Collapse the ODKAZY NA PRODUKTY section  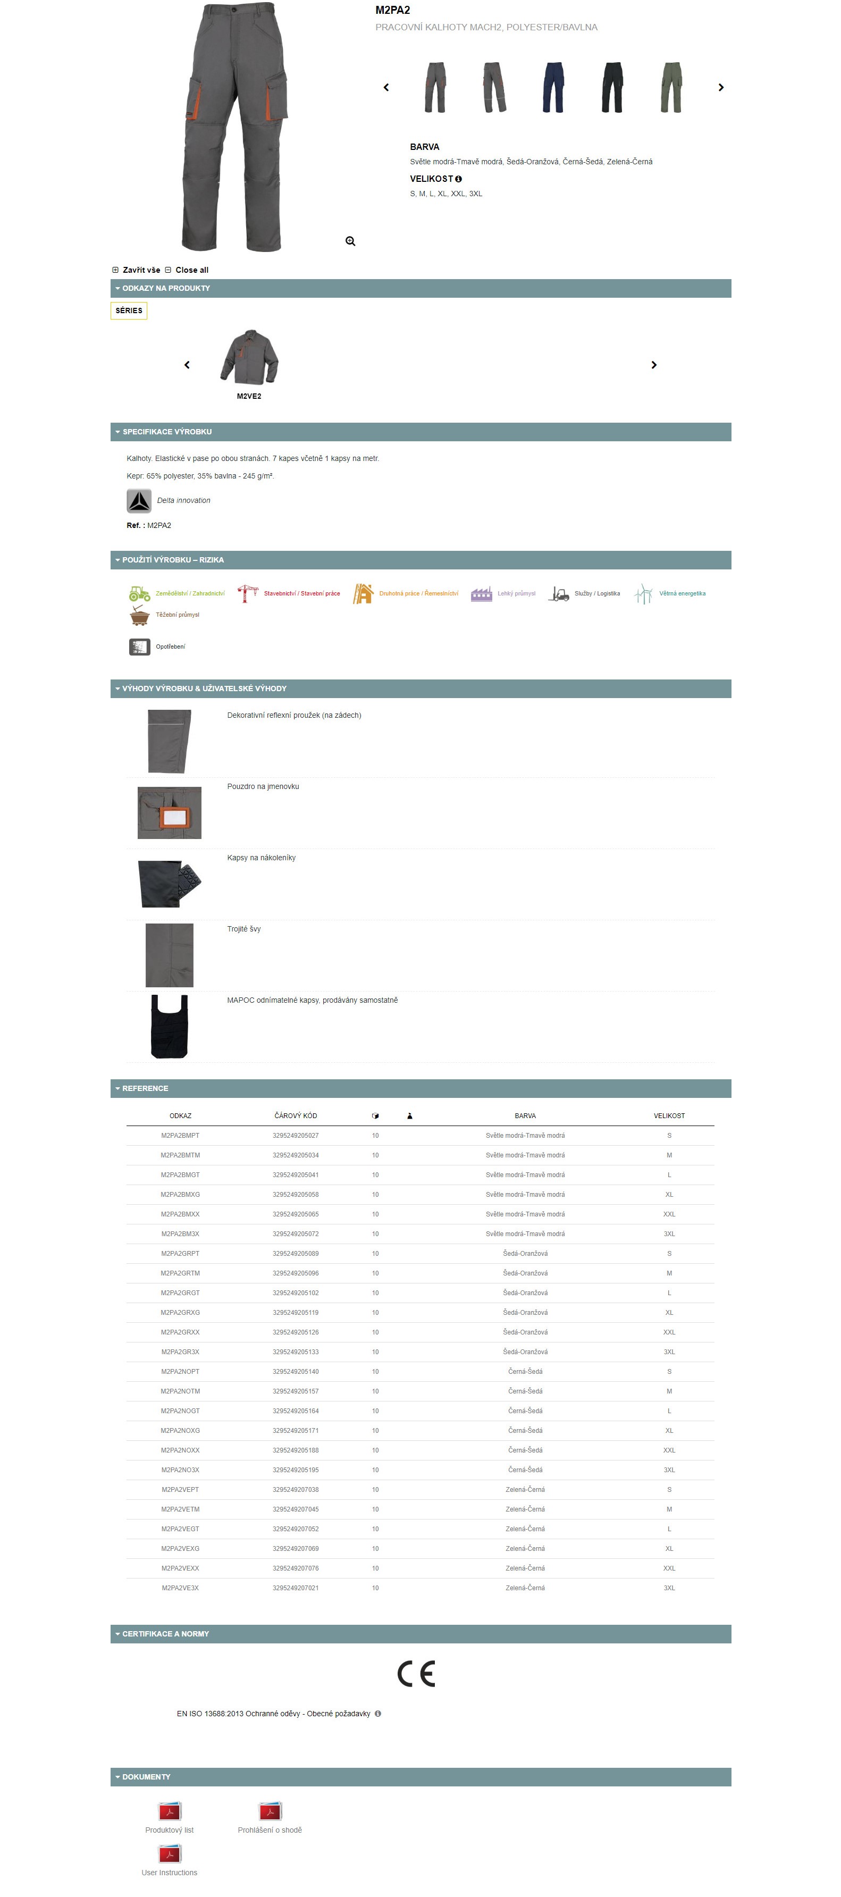coord(420,289)
